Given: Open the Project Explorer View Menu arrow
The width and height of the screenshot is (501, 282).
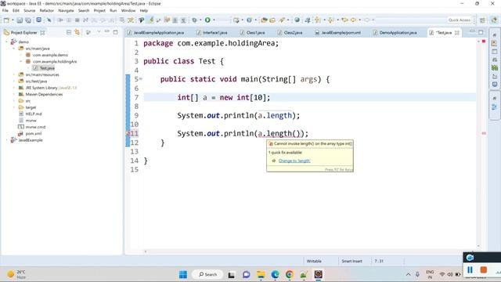Looking at the screenshot, I should pyautogui.click(x=99, y=32).
